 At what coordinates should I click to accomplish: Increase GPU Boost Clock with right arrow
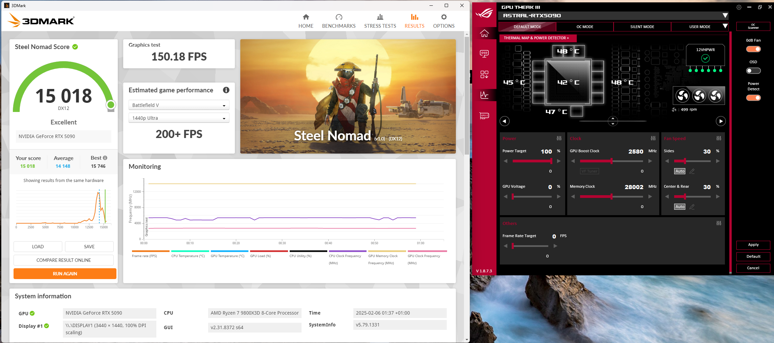click(x=650, y=161)
